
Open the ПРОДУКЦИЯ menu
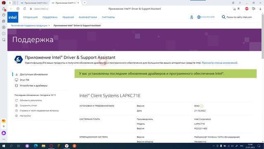point(30,17)
